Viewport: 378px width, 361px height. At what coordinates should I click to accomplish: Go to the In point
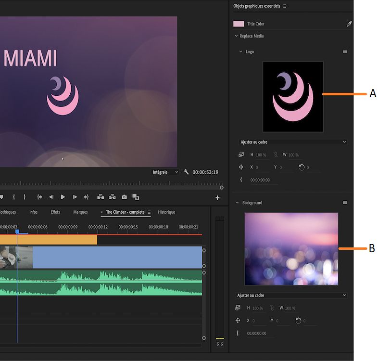point(40,197)
